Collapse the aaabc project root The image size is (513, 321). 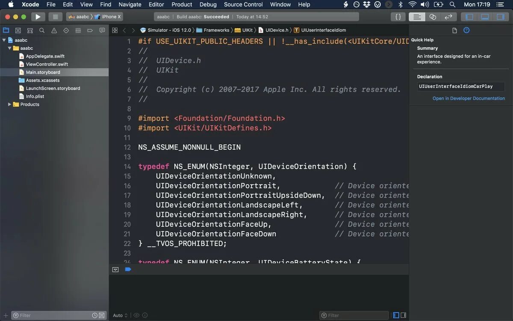tap(4, 40)
